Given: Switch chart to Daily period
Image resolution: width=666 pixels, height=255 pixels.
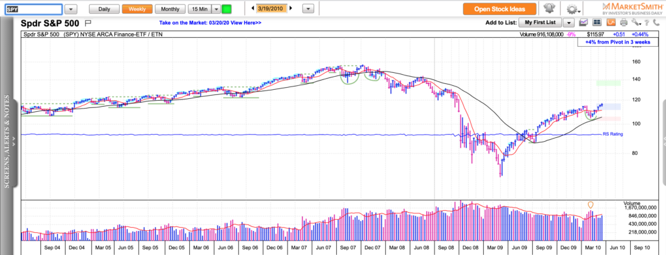Looking at the screenshot, I should coord(104,8).
